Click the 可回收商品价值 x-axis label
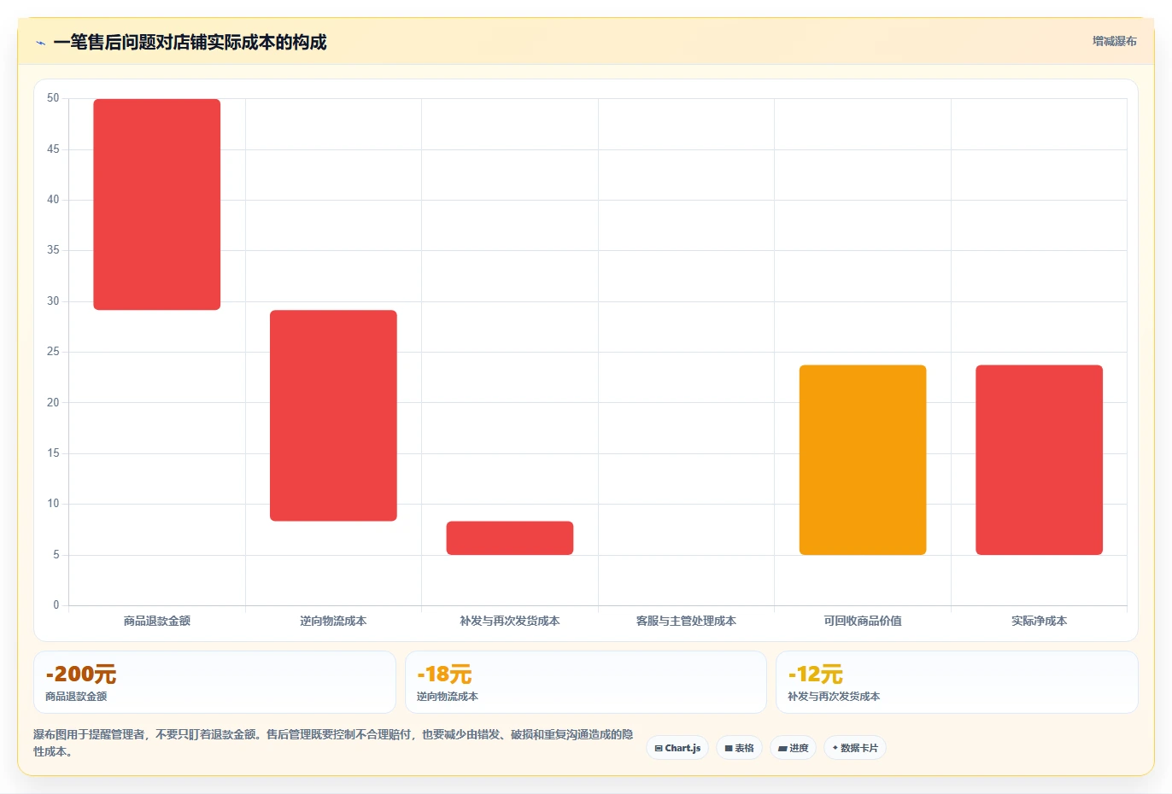Screen dimensions: 1172x794 863,621
